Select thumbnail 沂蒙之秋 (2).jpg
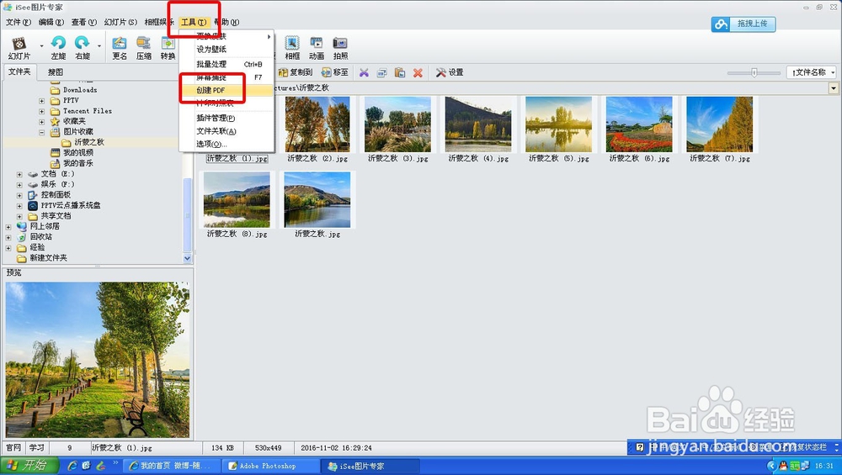The height and width of the screenshot is (475, 842). 317,129
